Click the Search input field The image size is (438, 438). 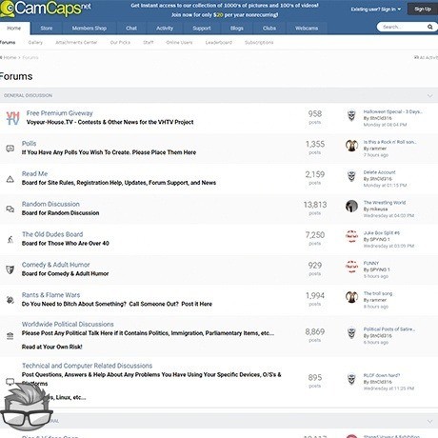pos(403,27)
